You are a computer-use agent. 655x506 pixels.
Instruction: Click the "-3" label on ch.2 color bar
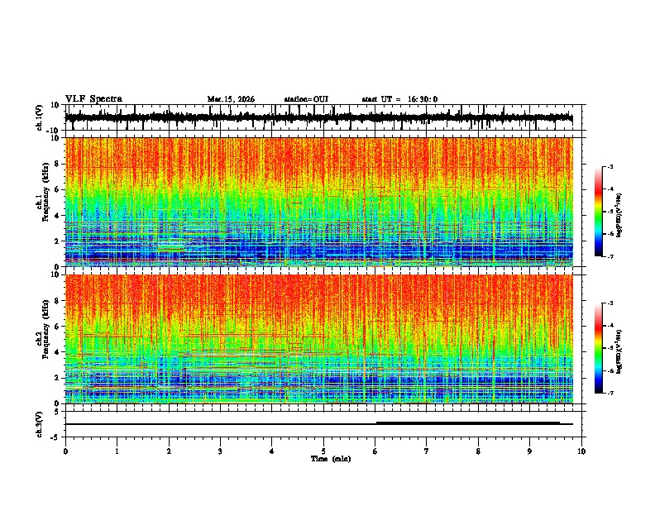point(610,303)
